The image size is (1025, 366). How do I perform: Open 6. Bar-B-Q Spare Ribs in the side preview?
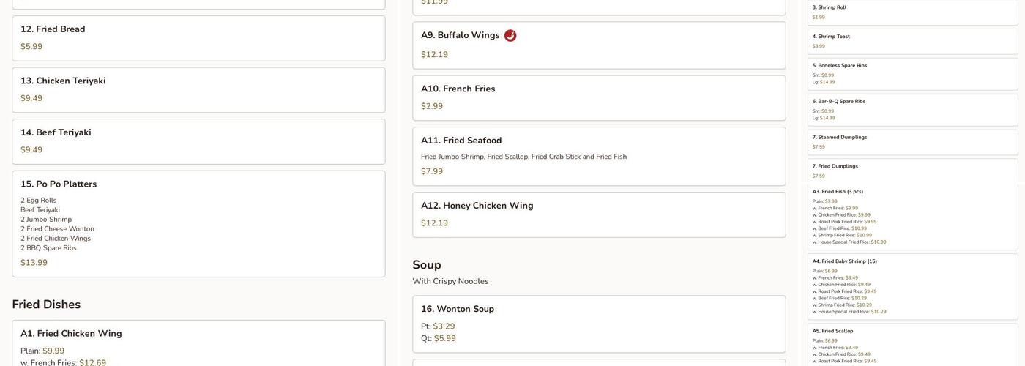913,110
